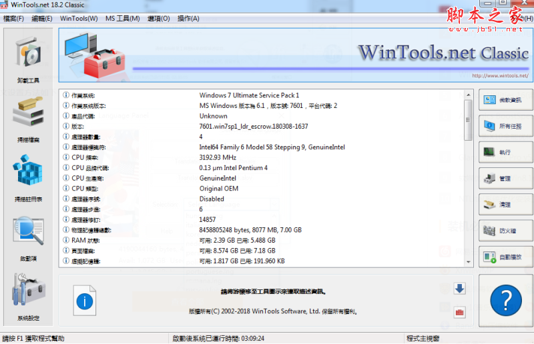The height and width of the screenshot is (344, 534).
Task: Open the 啟動項 startup manager tool
Action: [x=28, y=238]
